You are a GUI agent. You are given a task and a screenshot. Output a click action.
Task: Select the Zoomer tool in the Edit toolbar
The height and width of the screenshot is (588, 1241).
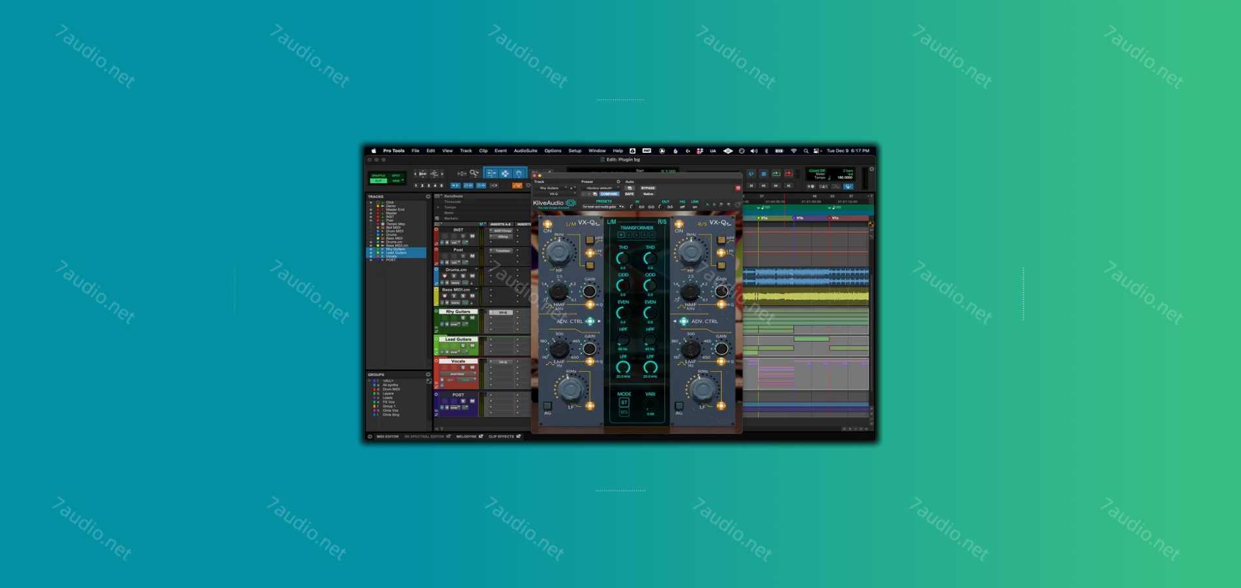click(x=472, y=172)
